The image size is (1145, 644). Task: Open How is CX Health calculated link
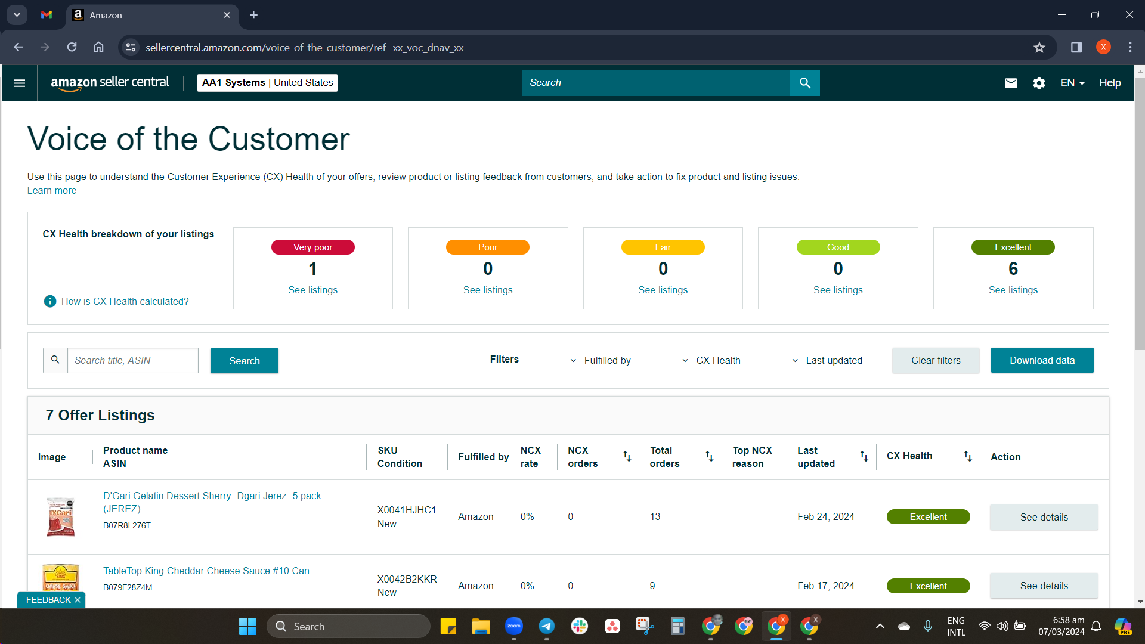[125, 301]
